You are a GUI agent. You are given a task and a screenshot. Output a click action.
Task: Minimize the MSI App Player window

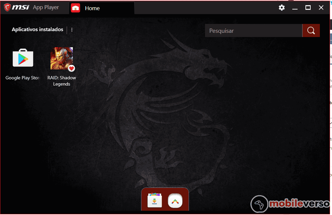pos(295,8)
